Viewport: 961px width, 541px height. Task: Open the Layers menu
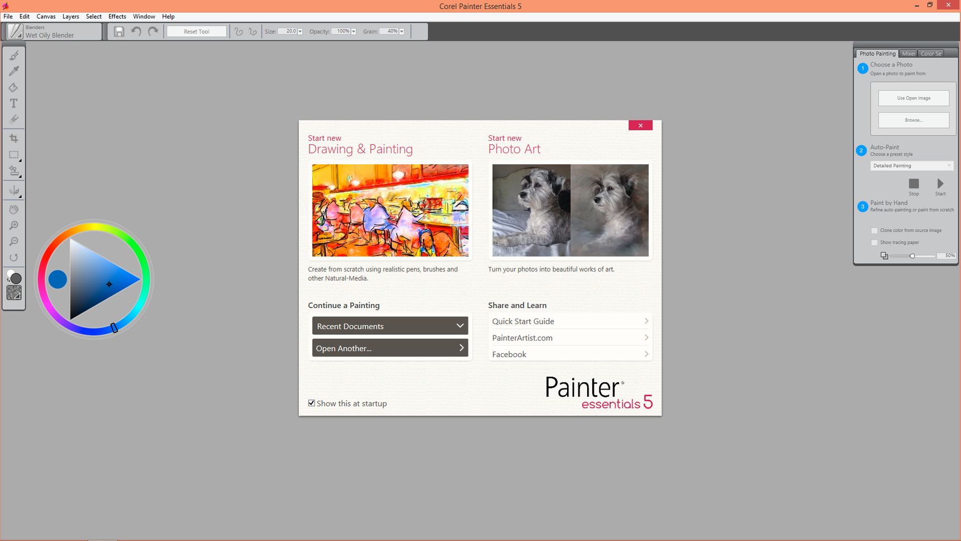point(70,16)
